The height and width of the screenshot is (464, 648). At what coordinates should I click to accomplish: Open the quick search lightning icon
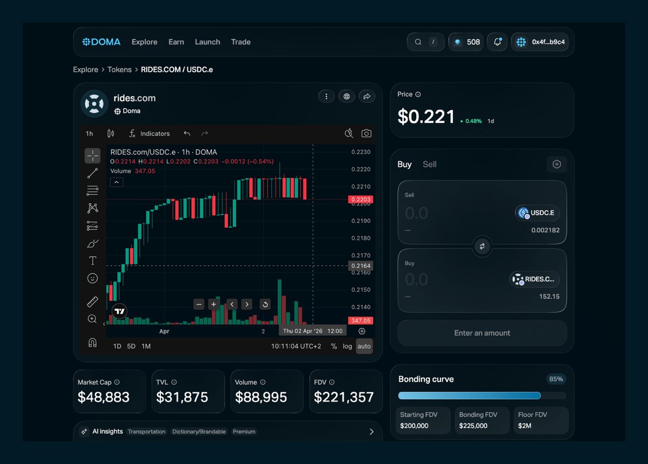pos(349,133)
